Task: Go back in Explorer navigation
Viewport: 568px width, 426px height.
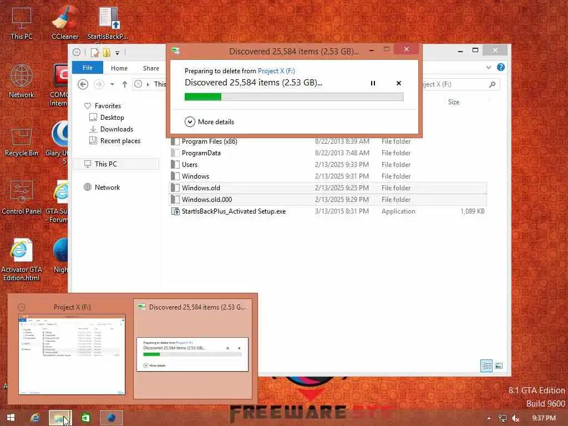Action: click(83, 84)
